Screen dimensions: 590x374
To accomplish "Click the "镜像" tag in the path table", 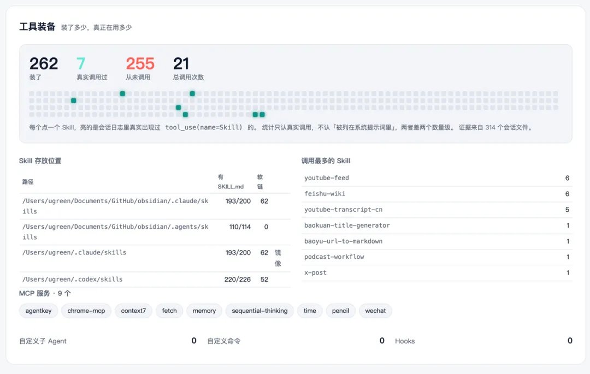I will pos(278,258).
